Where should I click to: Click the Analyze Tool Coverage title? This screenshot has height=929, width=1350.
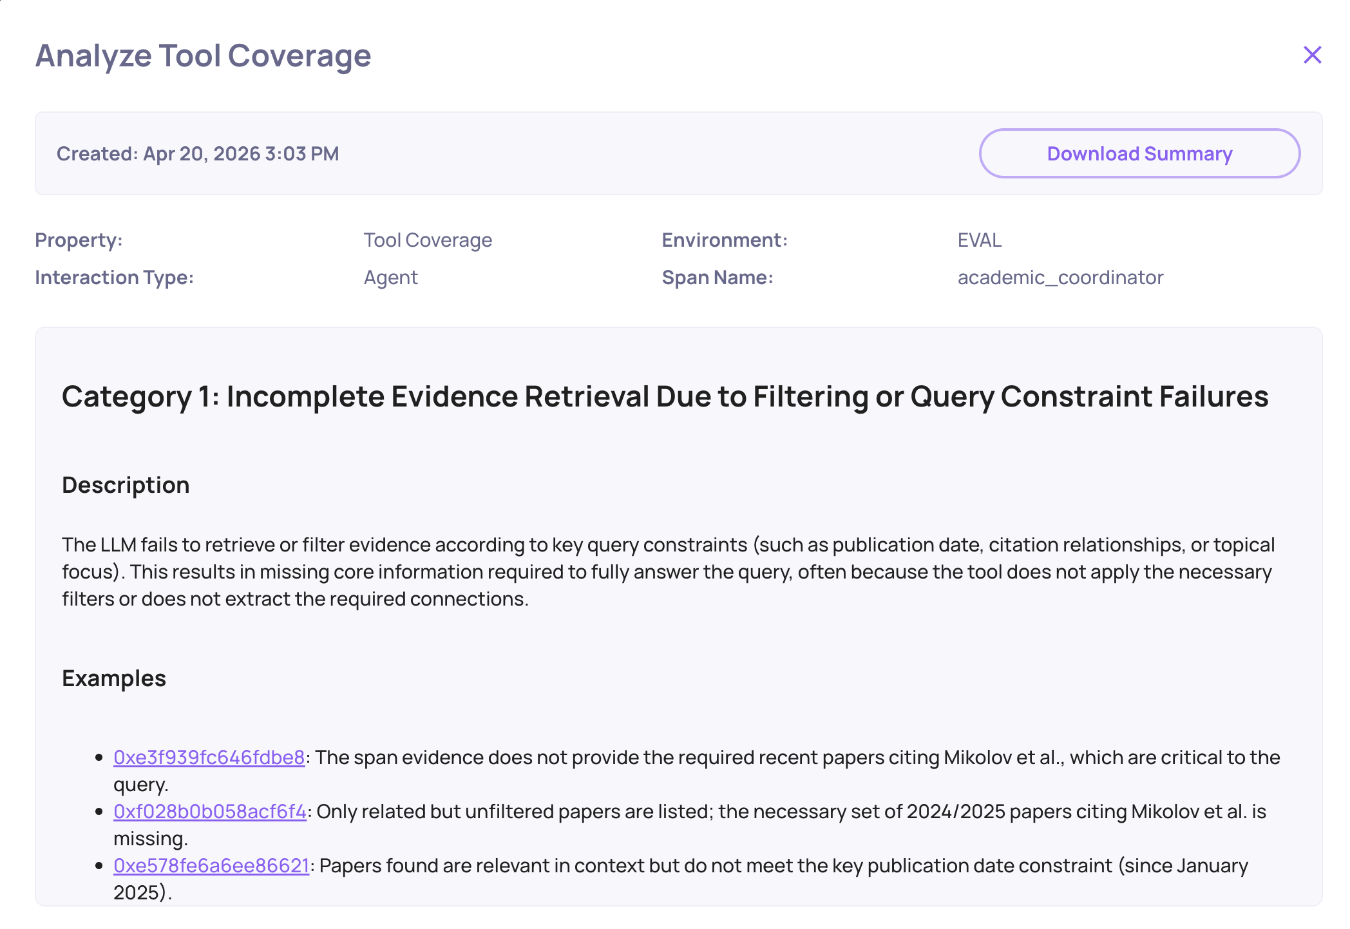[x=203, y=56]
